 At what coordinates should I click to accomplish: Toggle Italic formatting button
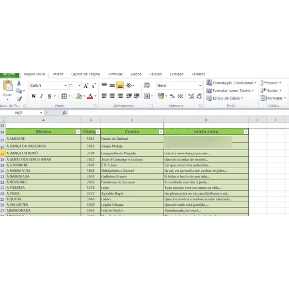coord(42,96)
